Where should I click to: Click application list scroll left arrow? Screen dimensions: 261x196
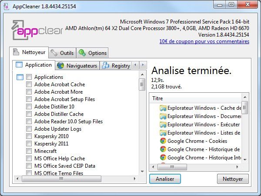pos(17,179)
